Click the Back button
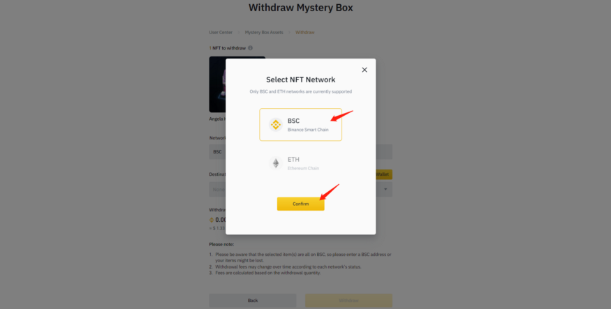Image resolution: width=611 pixels, height=309 pixels. tap(253, 301)
